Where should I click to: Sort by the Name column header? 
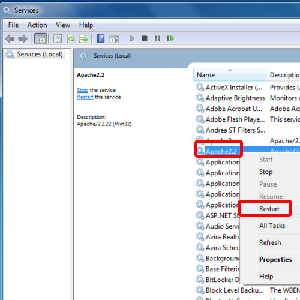(x=230, y=75)
